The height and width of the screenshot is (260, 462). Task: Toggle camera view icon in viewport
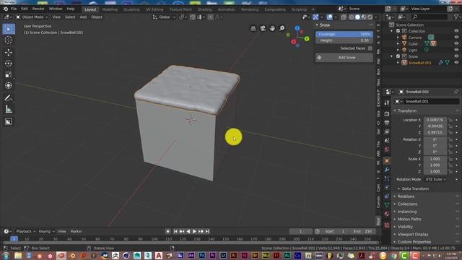(263, 28)
